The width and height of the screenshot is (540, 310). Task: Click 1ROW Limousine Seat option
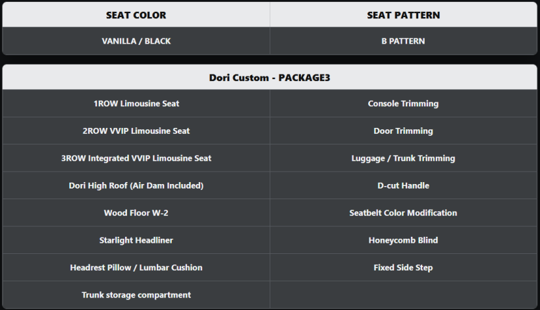pos(136,104)
